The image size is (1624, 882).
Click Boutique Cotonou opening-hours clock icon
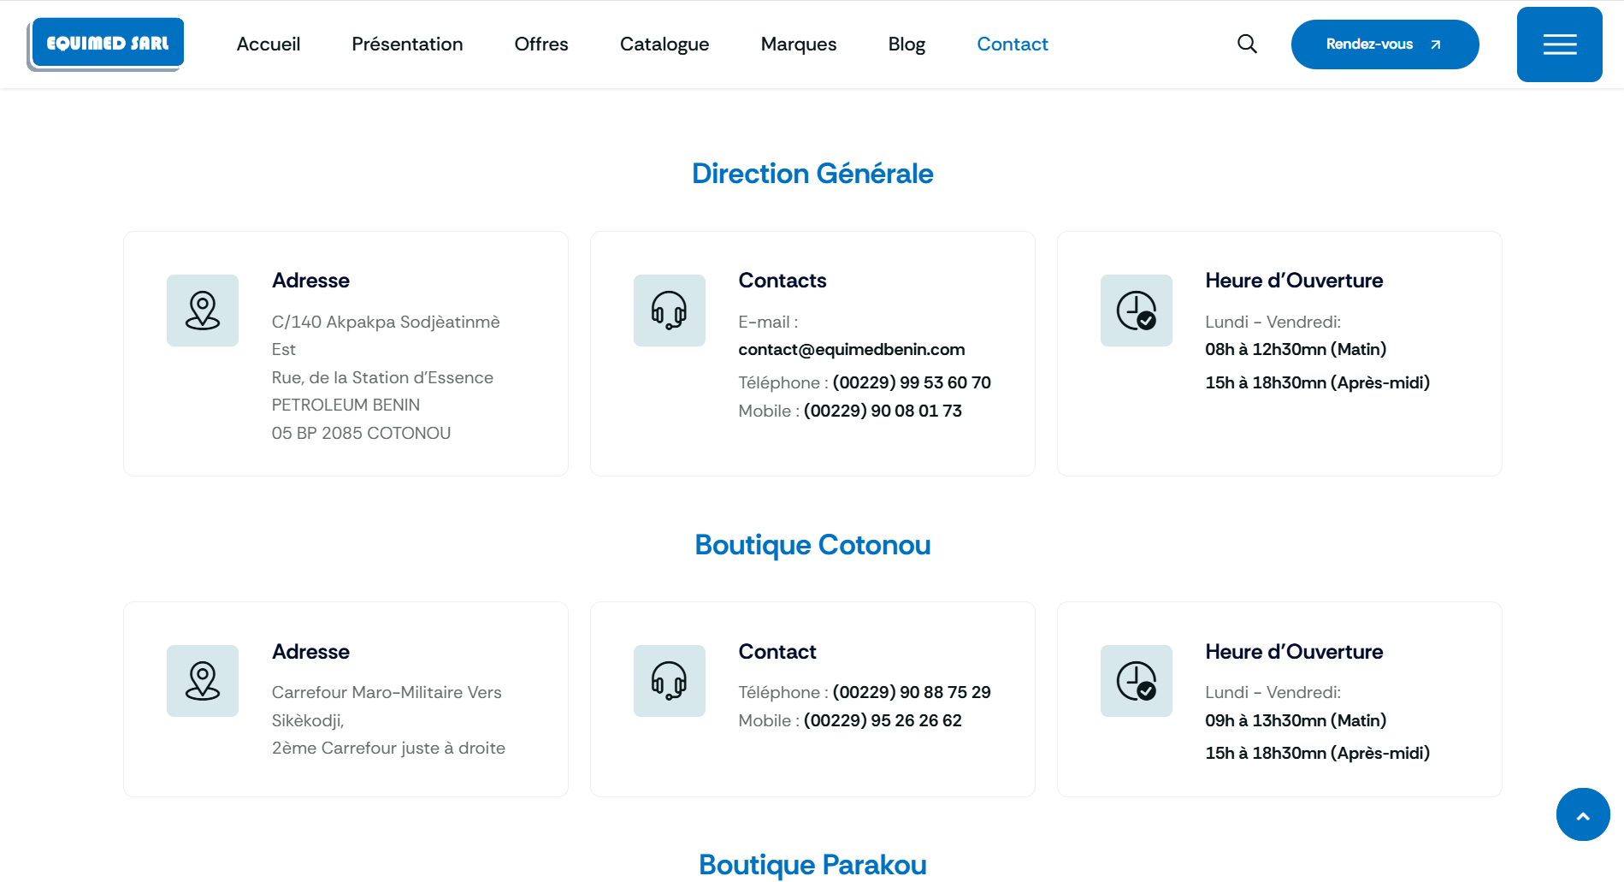coord(1136,681)
